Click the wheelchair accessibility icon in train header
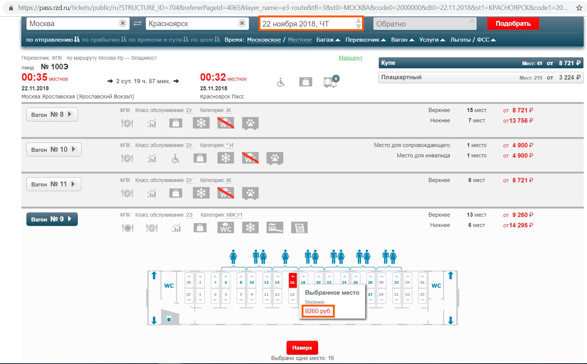 point(281,82)
